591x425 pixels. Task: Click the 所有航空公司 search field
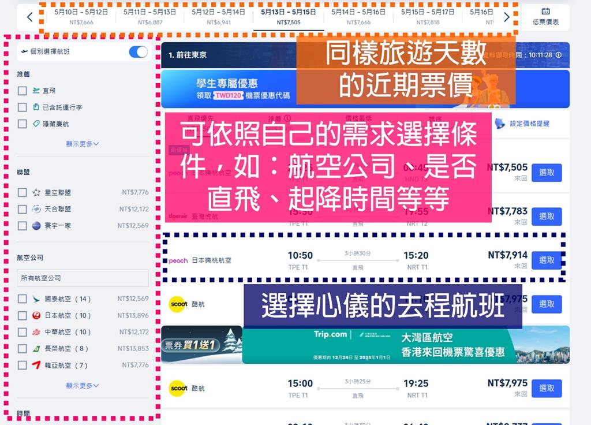[x=83, y=278]
